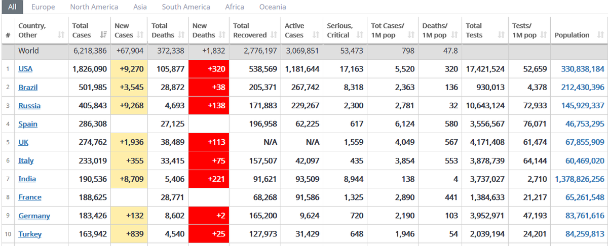Show the Oceania tab

click(x=273, y=7)
